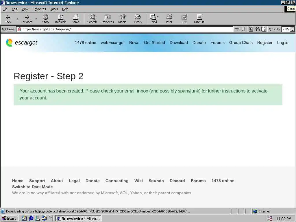Click the footer Home link
296x222 pixels.
pyautogui.click(x=18, y=181)
